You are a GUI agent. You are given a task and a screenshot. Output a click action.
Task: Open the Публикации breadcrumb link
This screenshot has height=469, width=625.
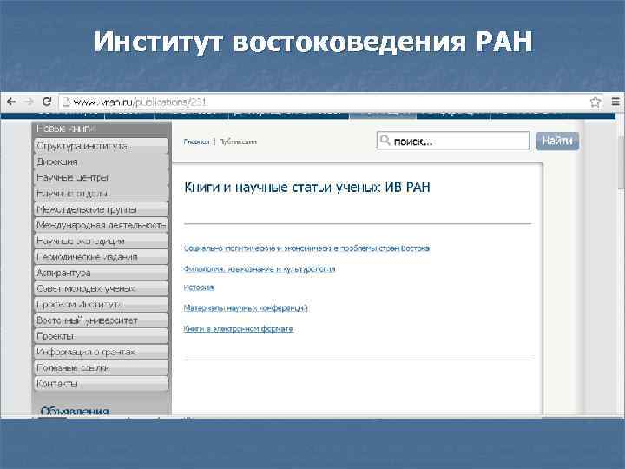(x=238, y=142)
